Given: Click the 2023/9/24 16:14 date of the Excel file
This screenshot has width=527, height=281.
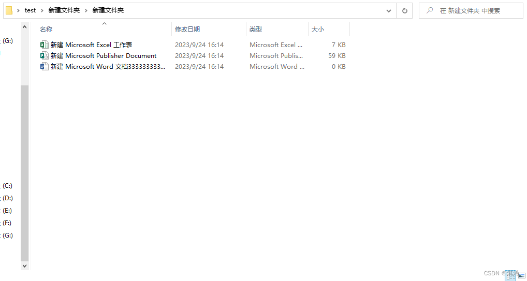Looking at the screenshot, I should (199, 45).
